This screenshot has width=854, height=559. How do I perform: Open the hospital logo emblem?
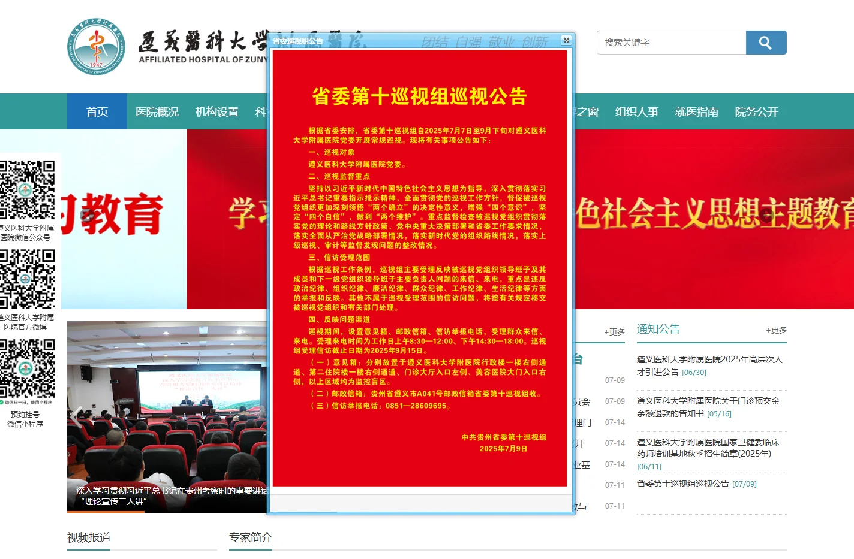pyautogui.click(x=97, y=47)
